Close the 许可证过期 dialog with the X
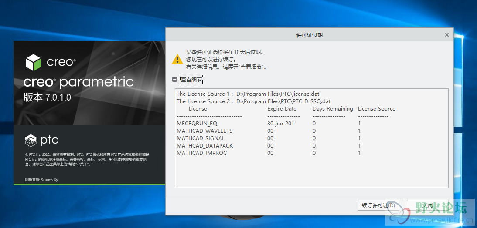 pos(446,35)
